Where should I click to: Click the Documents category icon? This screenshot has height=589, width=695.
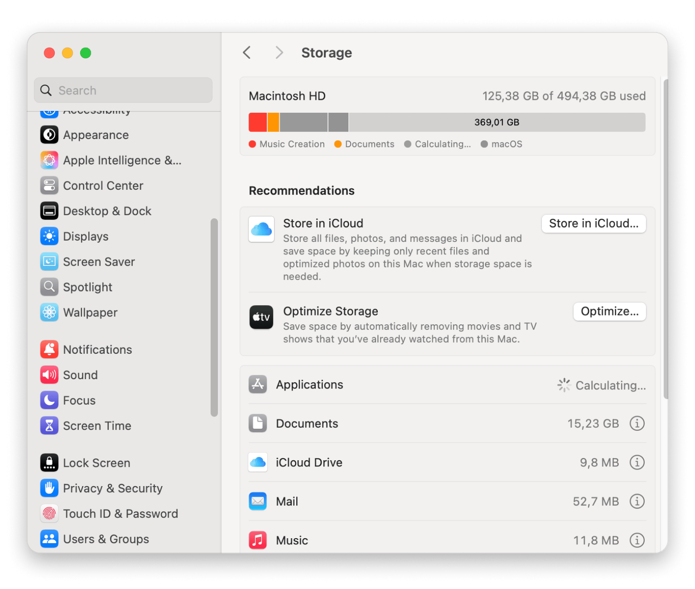click(258, 423)
